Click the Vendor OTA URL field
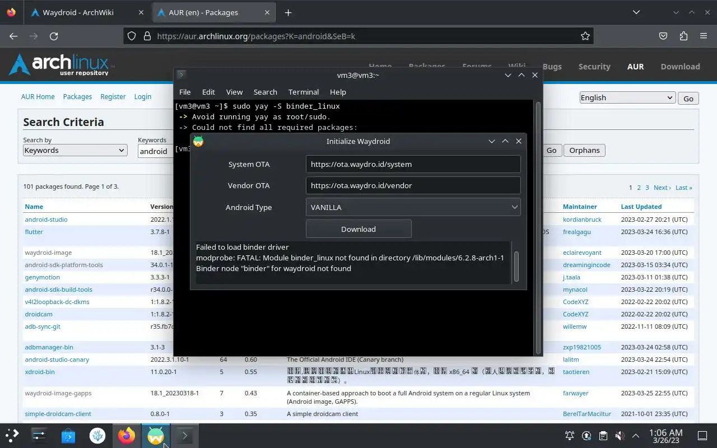The height and width of the screenshot is (448, 717). click(x=413, y=185)
